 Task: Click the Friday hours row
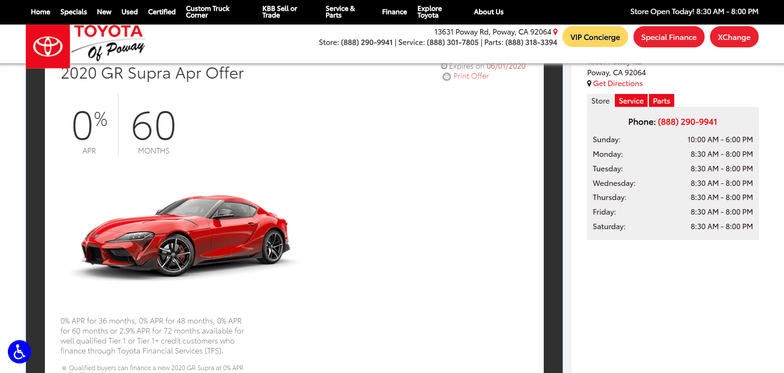tap(673, 212)
